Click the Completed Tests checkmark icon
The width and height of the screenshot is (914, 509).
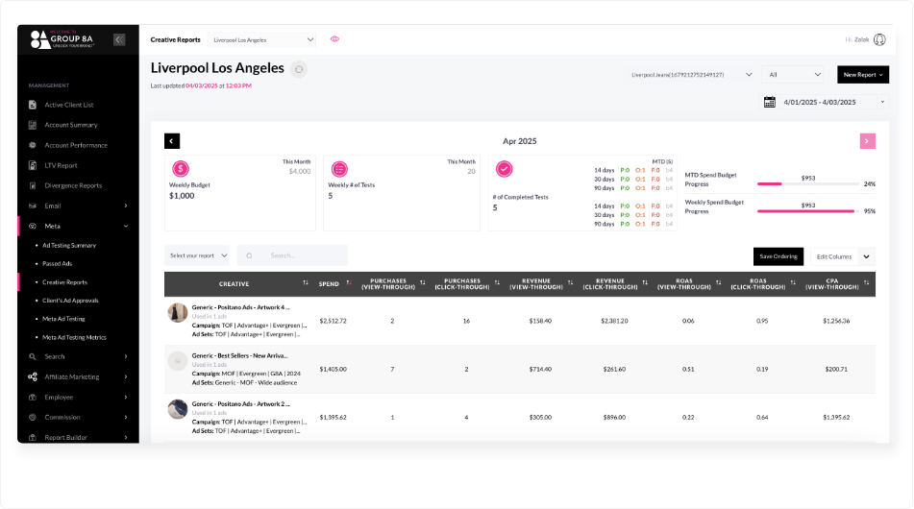(505, 169)
